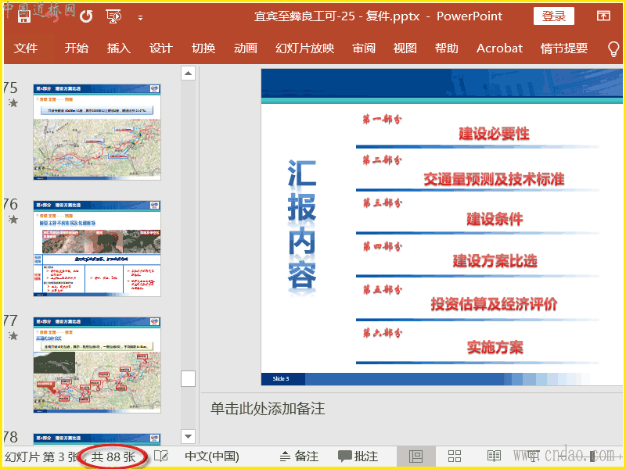Select slide 76 thumbnail
The image size is (626, 469).
[97, 249]
